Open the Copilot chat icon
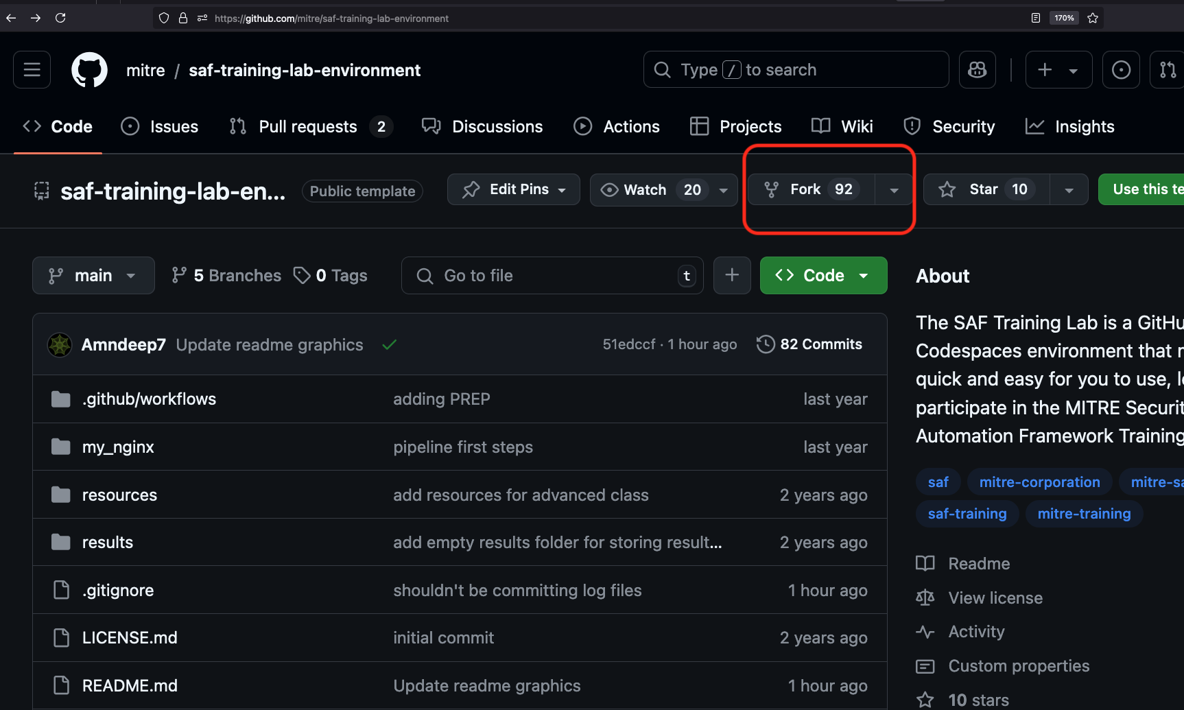Image resolution: width=1184 pixels, height=710 pixels. click(977, 70)
